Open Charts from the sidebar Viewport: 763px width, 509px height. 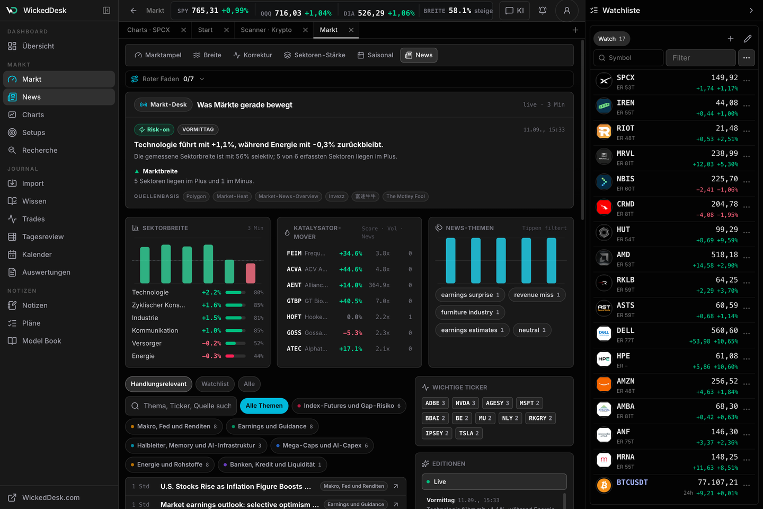coord(59,115)
